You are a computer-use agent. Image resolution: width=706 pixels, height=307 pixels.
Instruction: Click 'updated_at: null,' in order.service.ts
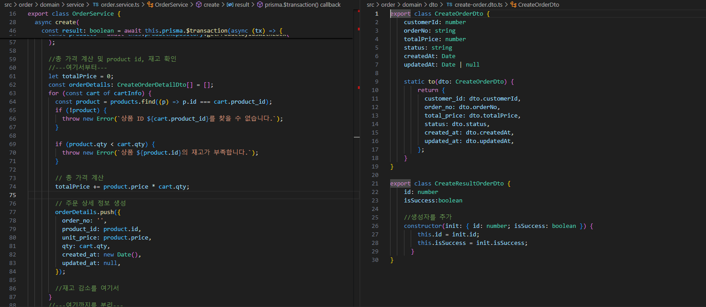[91, 263]
